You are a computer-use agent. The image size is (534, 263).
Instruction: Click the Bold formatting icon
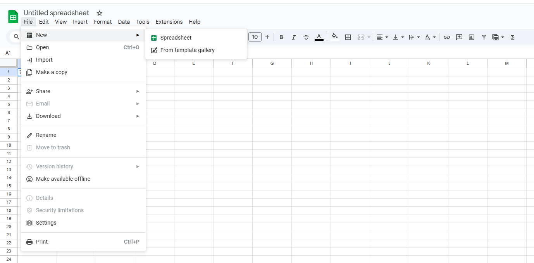click(x=281, y=37)
